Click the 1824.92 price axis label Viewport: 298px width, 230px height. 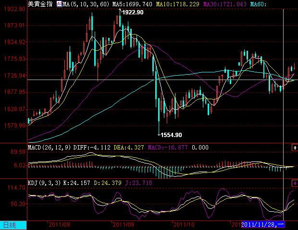pos(14,42)
